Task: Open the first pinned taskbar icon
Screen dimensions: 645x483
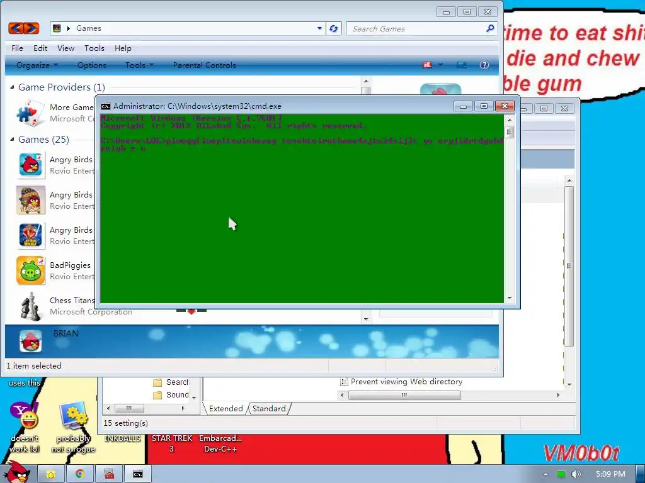Action: pos(50,474)
